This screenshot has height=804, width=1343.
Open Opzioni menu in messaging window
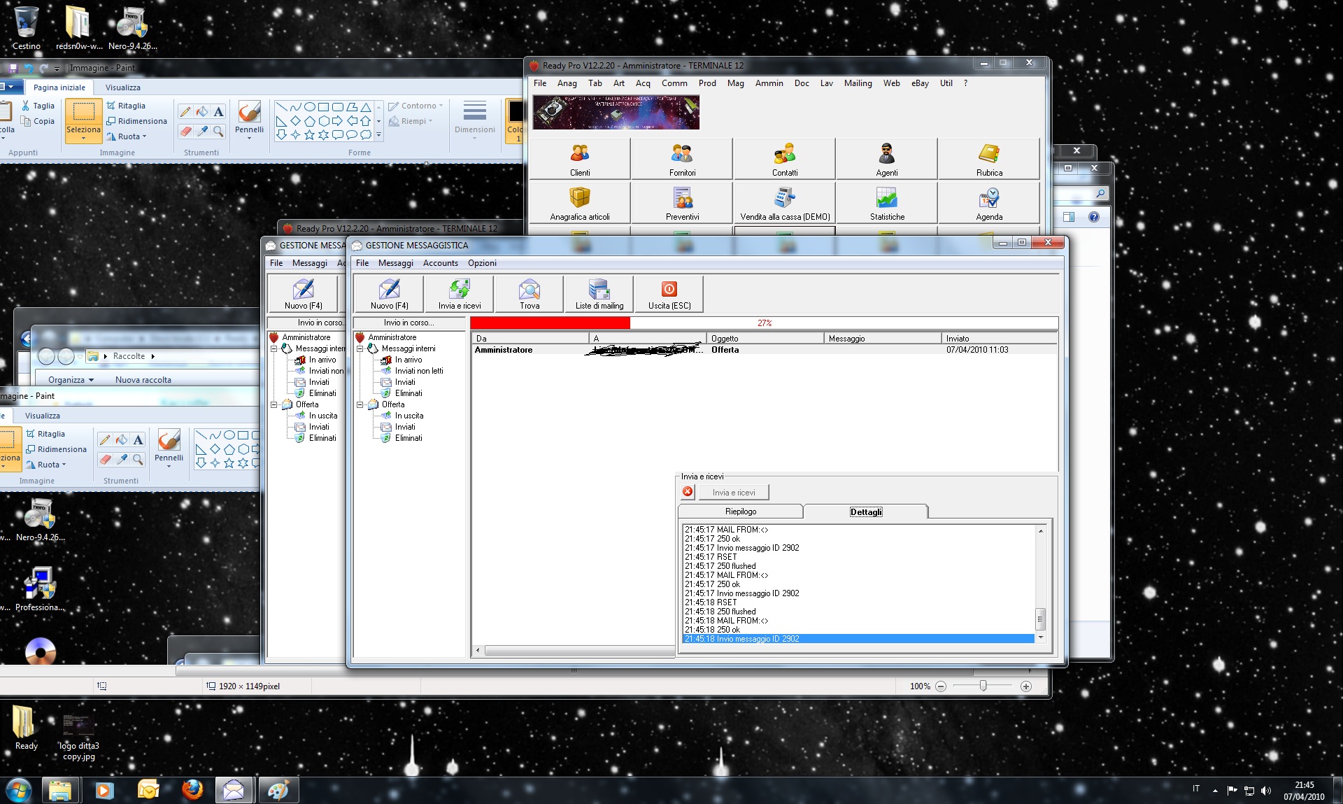(483, 263)
